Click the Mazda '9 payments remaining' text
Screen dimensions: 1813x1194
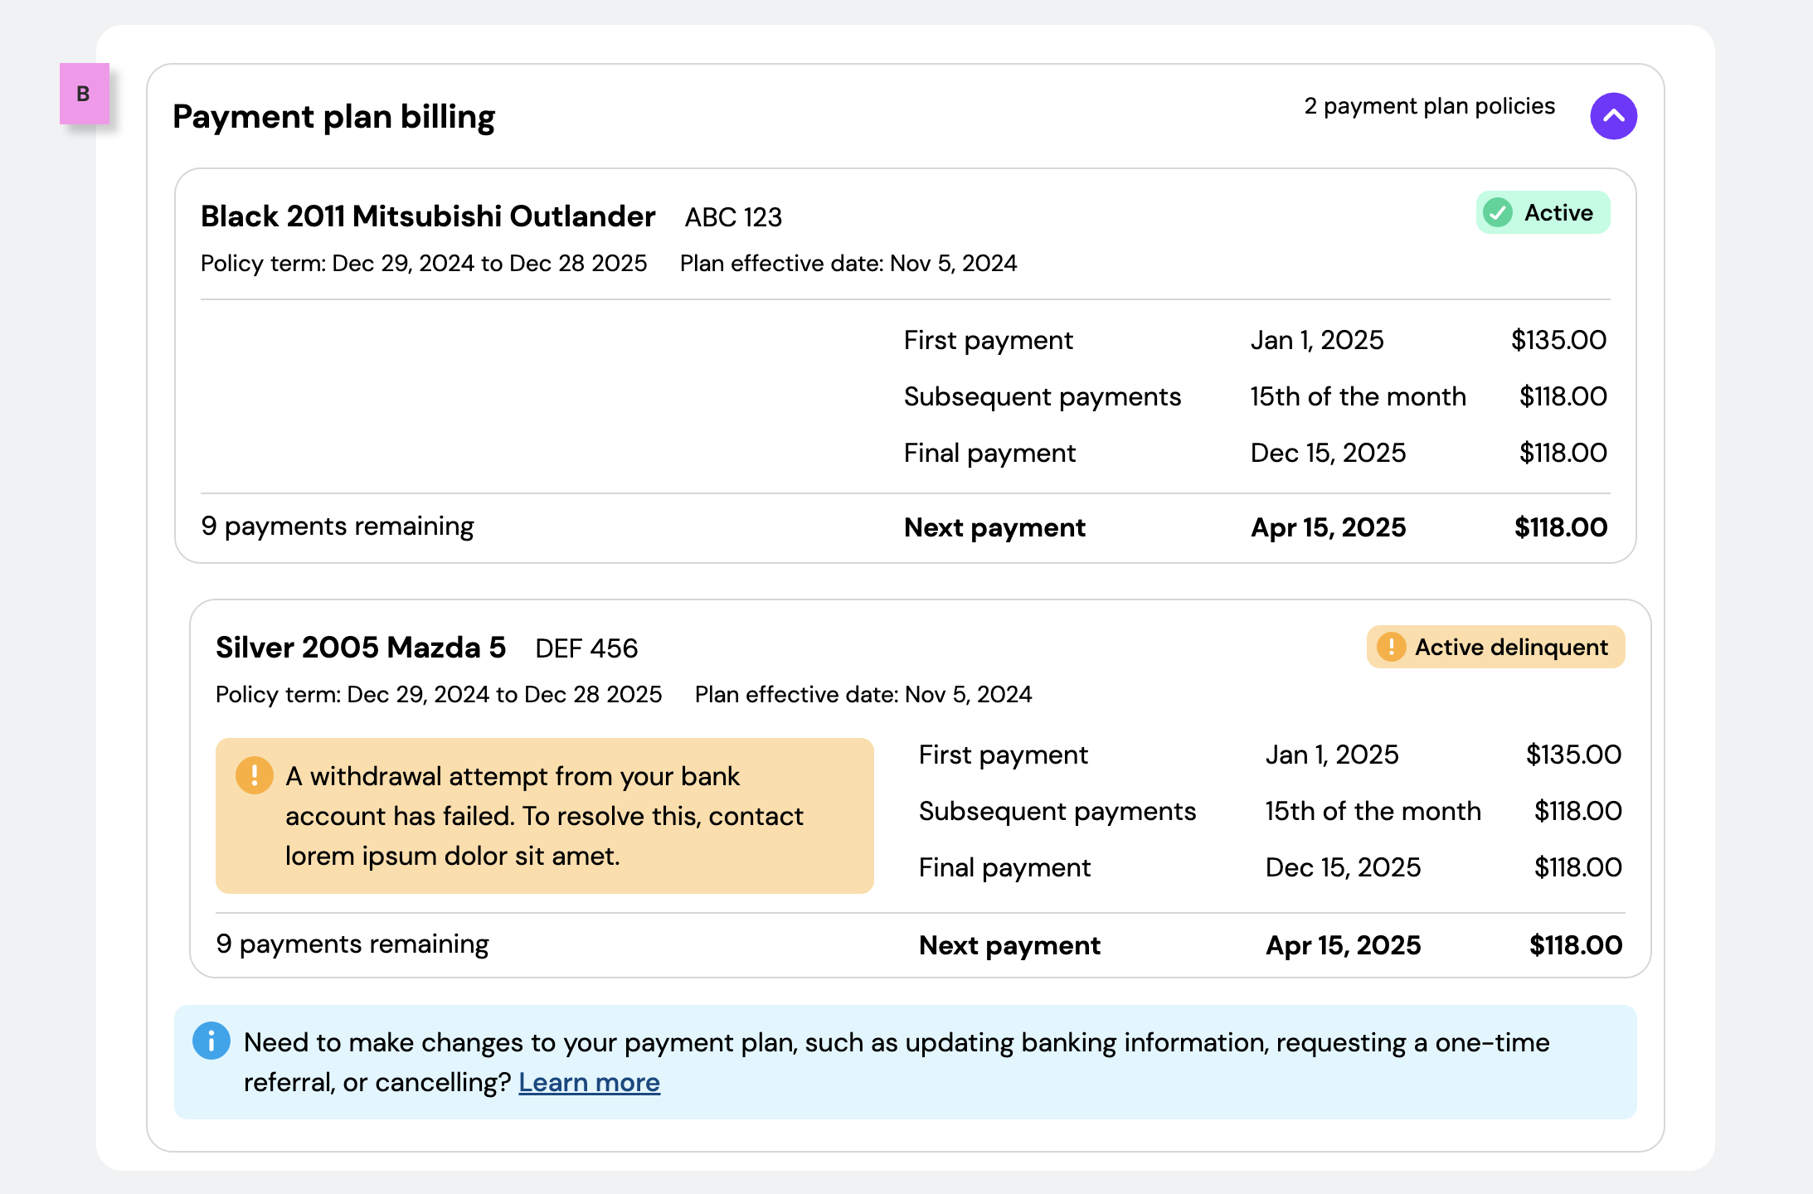pyautogui.click(x=352, y=944)
